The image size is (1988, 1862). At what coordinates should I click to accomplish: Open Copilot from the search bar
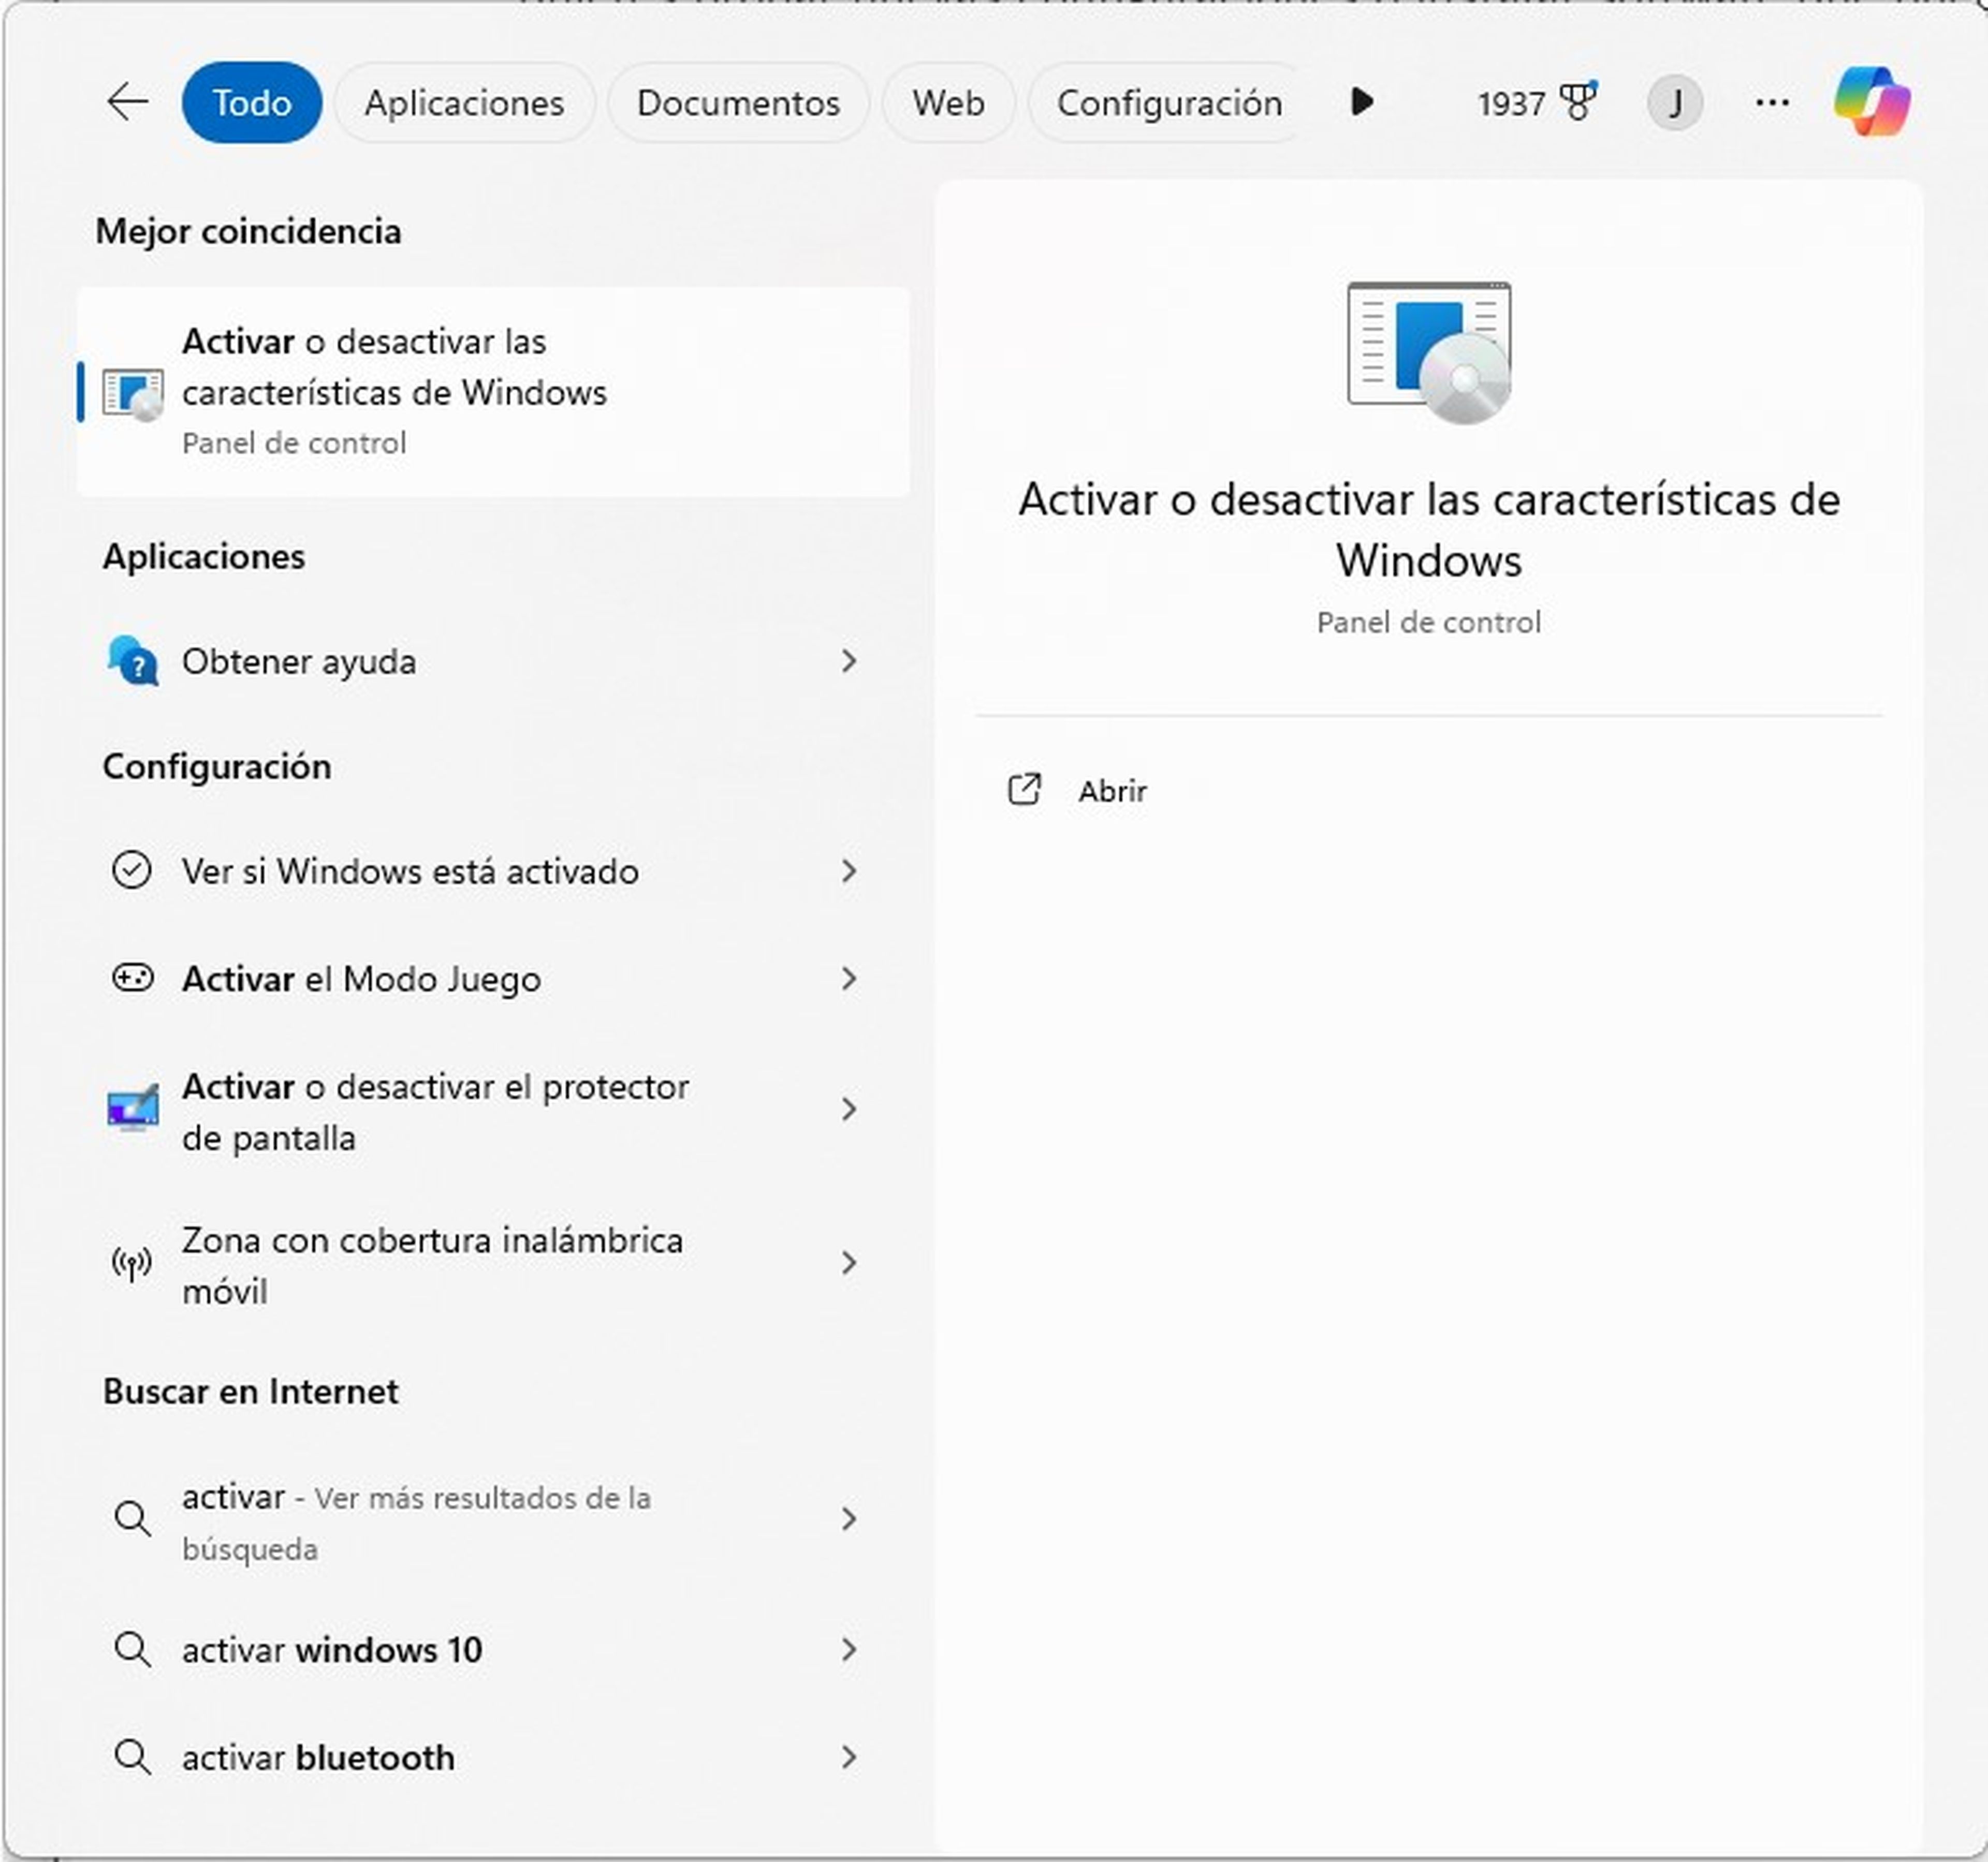(1872, 101)
